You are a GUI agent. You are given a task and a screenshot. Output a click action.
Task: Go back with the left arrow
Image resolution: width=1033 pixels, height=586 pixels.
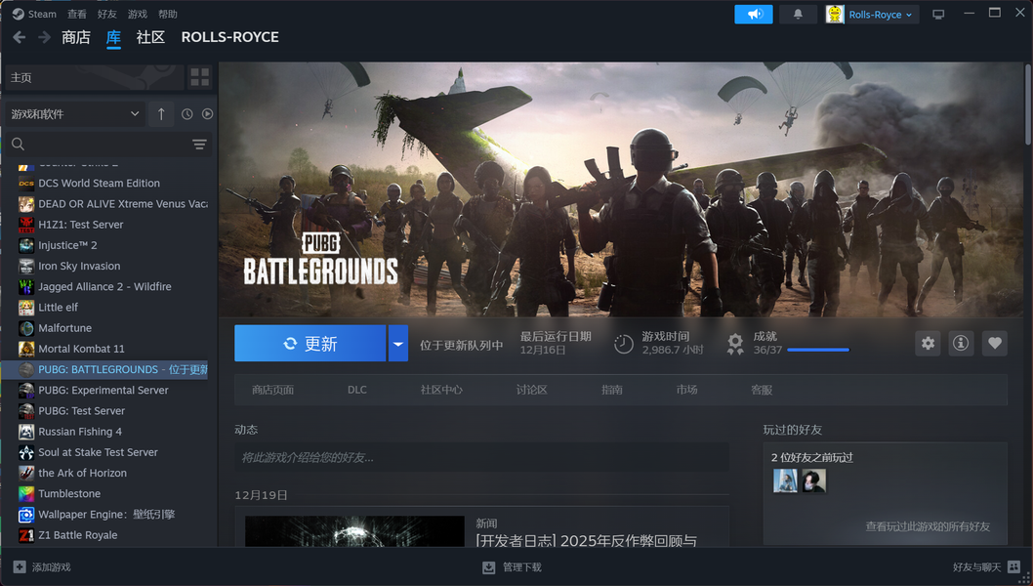point(20,37)
